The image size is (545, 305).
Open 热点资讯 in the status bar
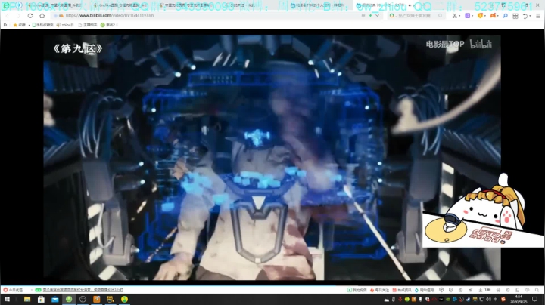point(402,290)
